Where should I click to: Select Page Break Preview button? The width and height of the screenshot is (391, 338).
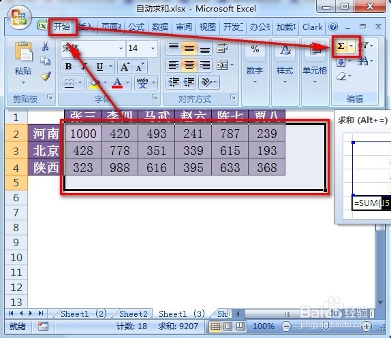tap(240, 326)
